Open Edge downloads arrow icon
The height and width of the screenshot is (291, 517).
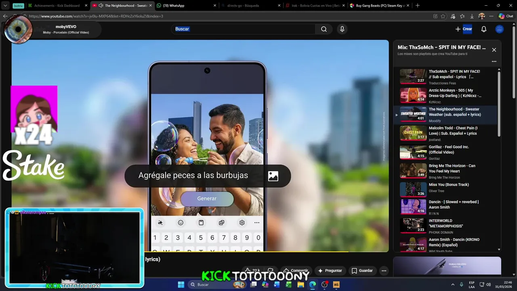(x=472, y=16)
